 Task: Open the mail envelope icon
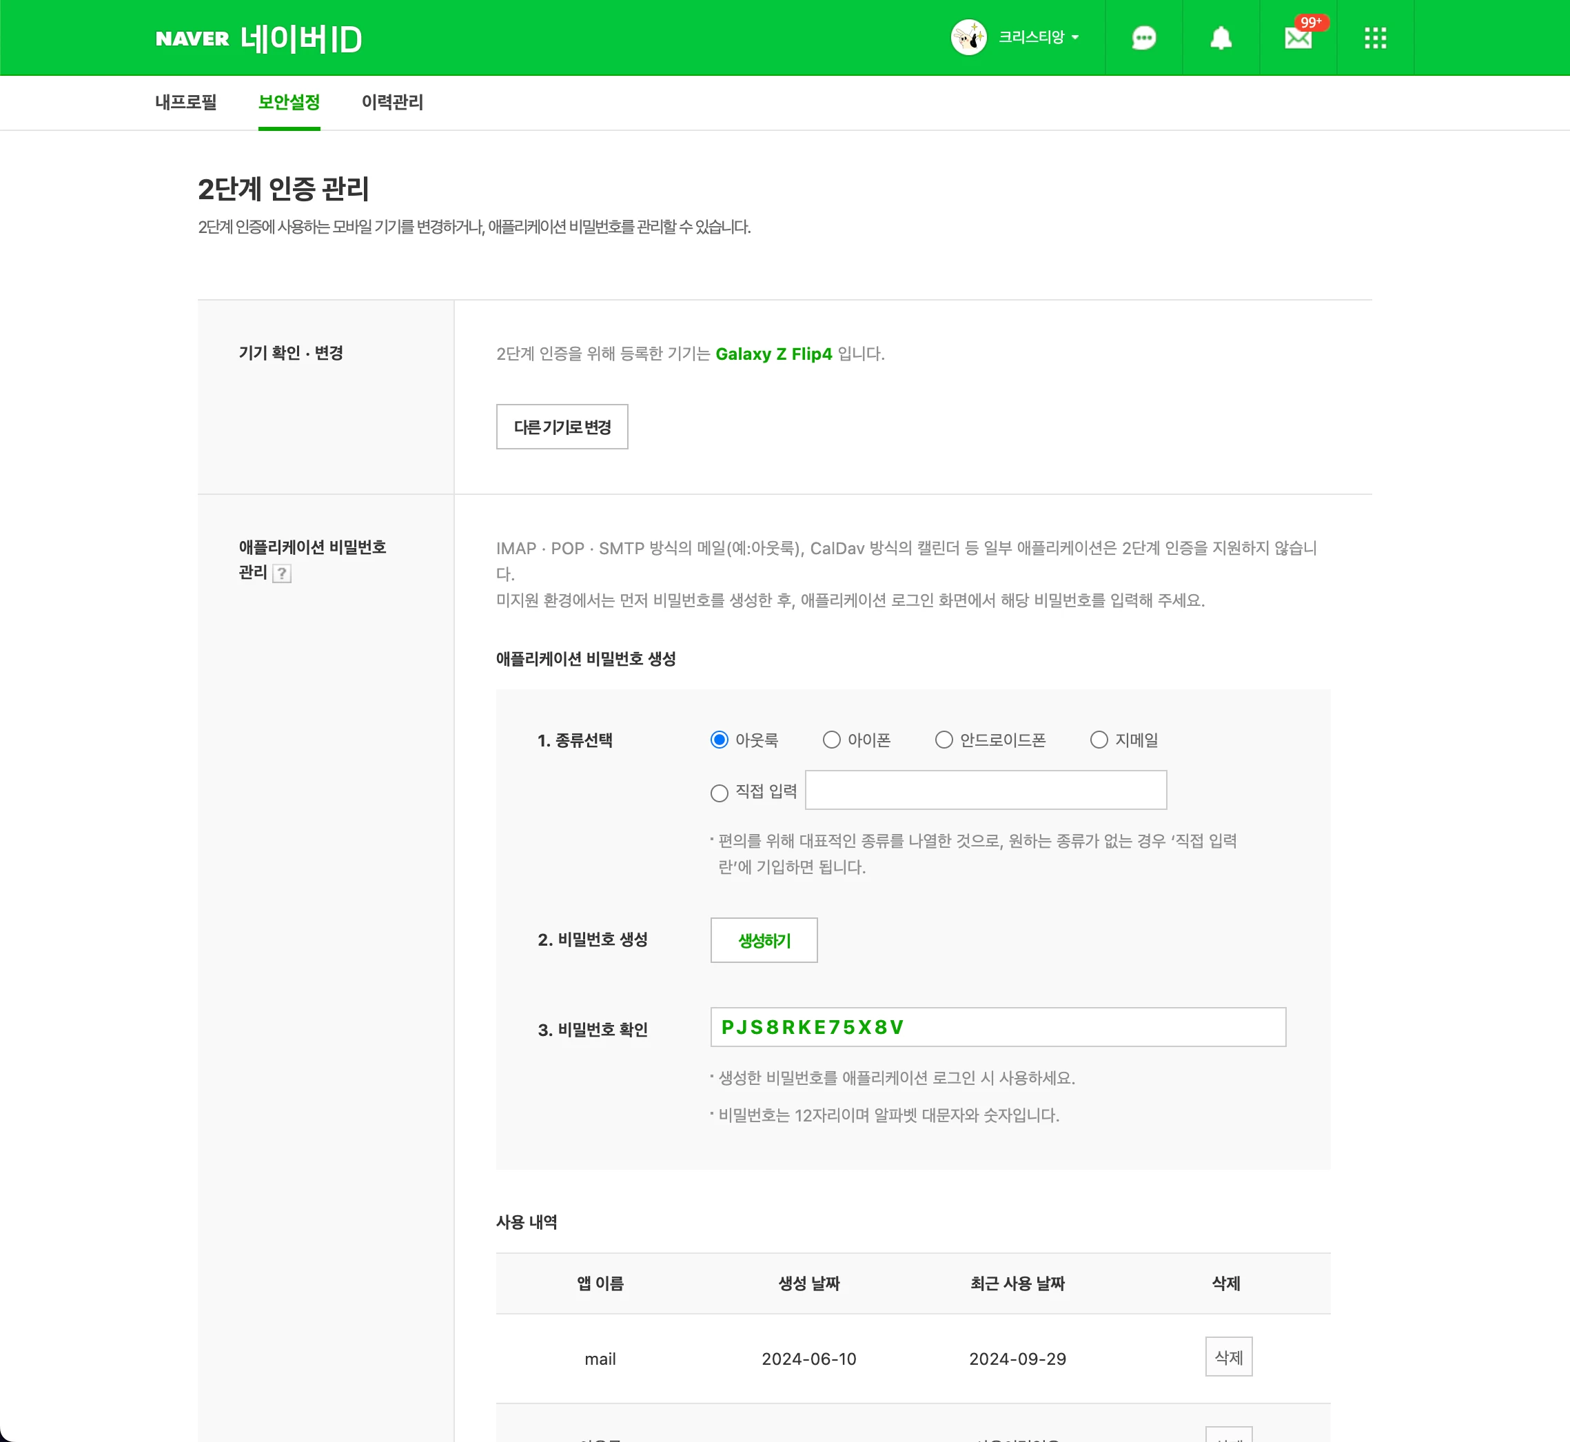click(x=1298, y=38)
